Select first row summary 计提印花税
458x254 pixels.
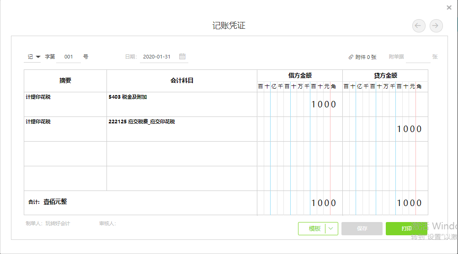point(65,105)
